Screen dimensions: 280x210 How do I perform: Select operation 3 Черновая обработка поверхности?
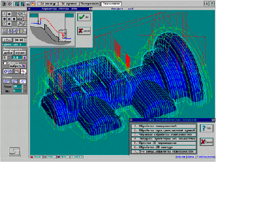[164, 134]
